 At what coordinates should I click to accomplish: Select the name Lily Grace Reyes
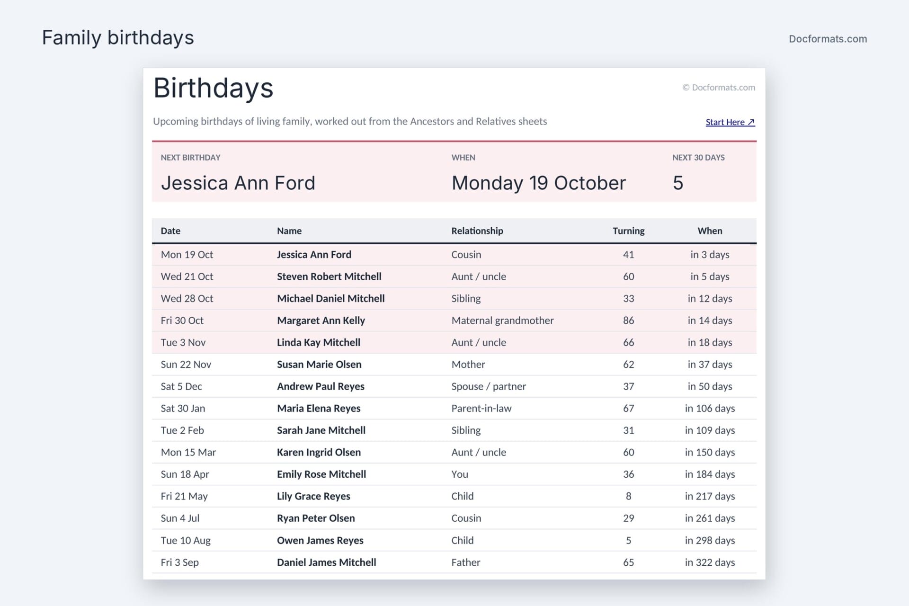313,496
